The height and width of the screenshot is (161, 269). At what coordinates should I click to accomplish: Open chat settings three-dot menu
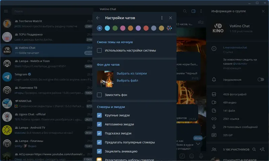click(162, 18)
